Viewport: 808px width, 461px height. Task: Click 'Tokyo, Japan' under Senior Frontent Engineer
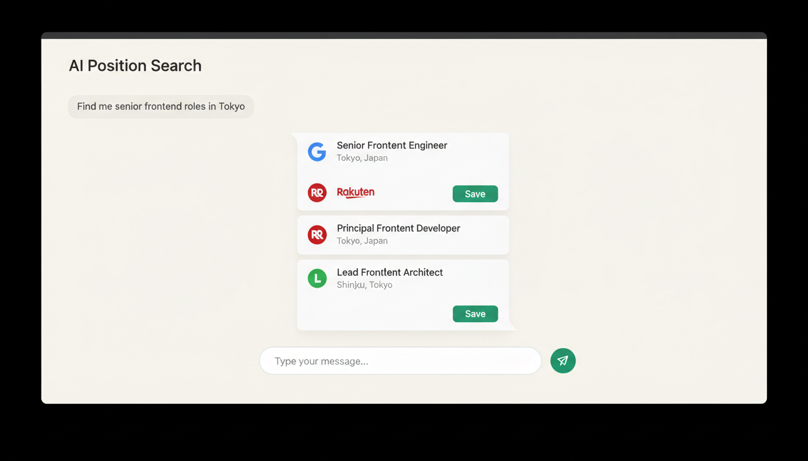(362, 158)
